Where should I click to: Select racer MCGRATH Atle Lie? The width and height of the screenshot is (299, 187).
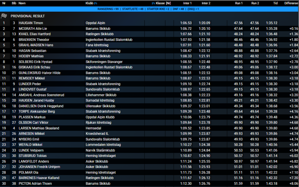[33, 28]
